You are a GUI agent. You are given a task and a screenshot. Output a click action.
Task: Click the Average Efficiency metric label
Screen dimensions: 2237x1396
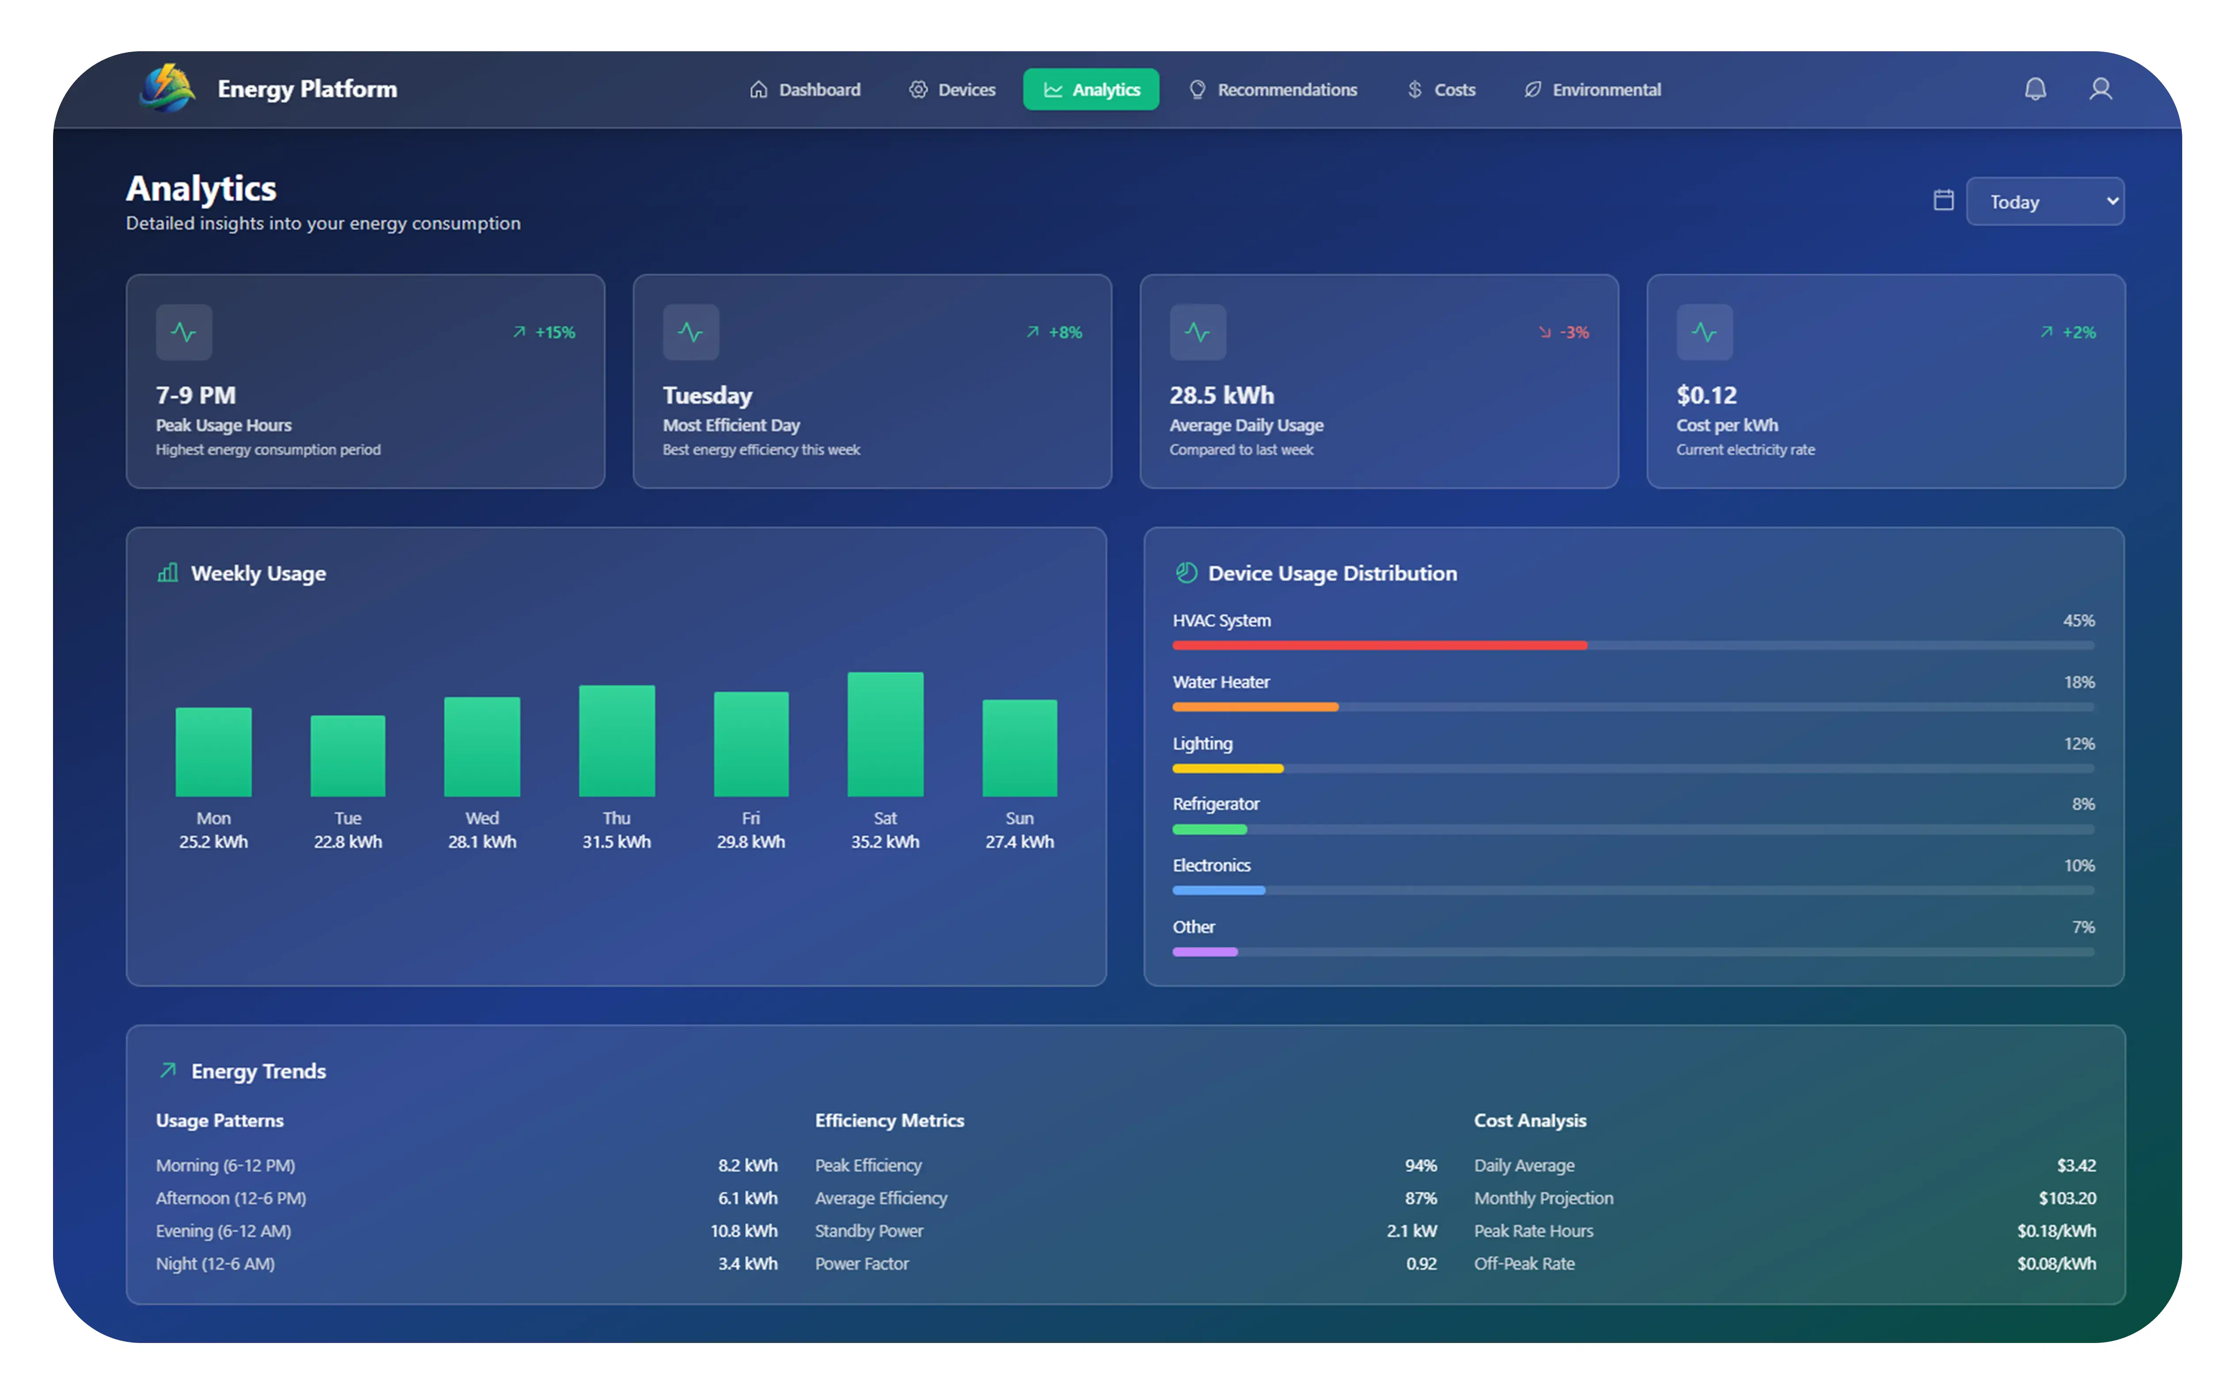click(881, 1198)
